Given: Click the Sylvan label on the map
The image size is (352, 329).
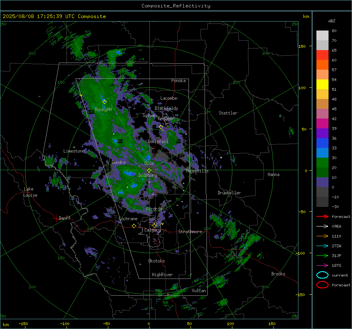Looking at the screenshot, I should tap(149, 115).
